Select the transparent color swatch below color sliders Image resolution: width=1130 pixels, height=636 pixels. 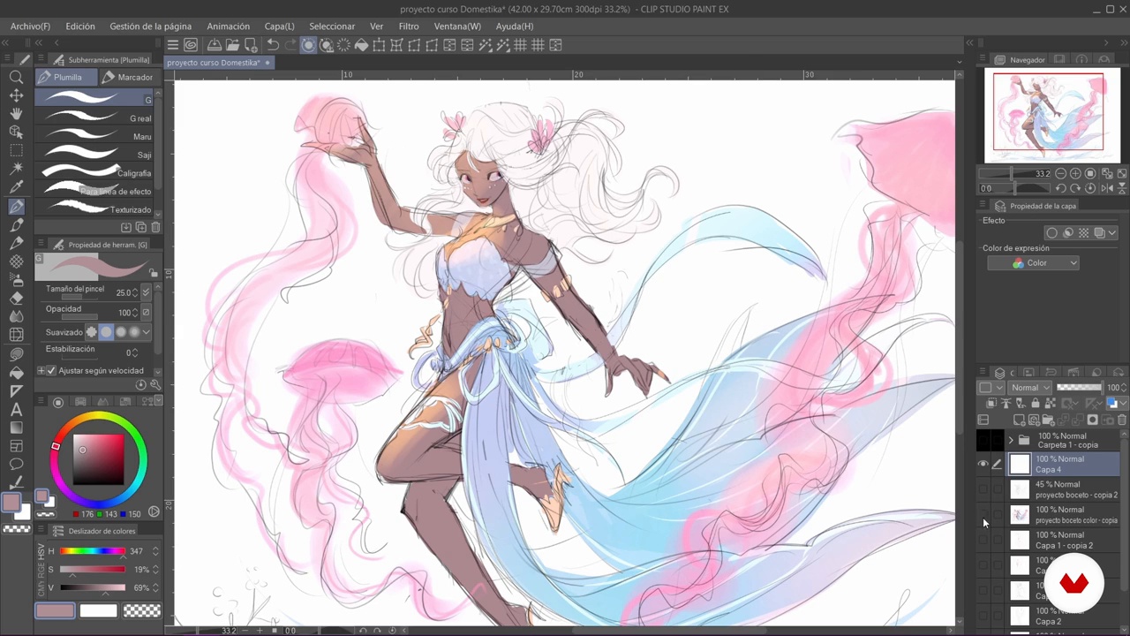point(142,610)
